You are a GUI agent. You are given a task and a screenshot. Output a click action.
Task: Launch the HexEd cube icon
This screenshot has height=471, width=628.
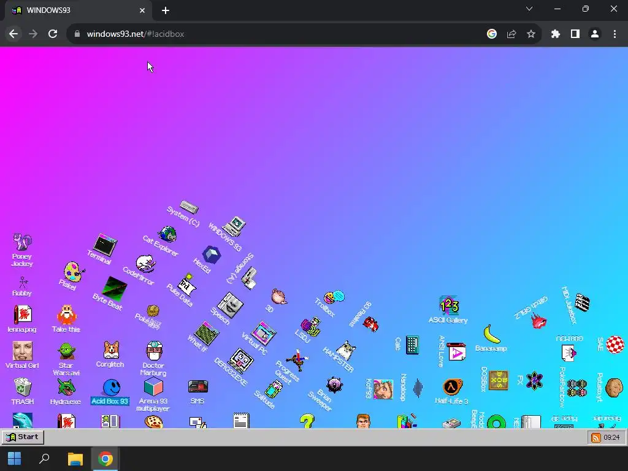click(x=212, y=255)
